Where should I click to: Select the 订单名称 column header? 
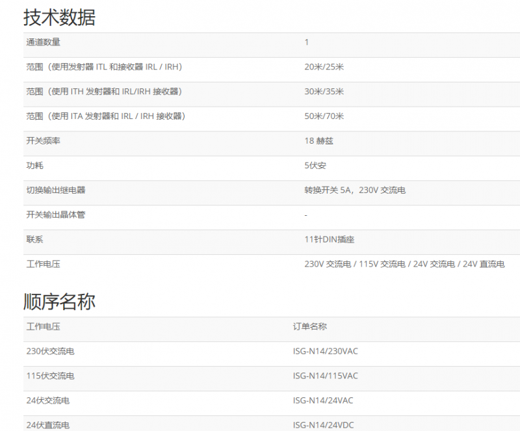[x=309, y=326]
